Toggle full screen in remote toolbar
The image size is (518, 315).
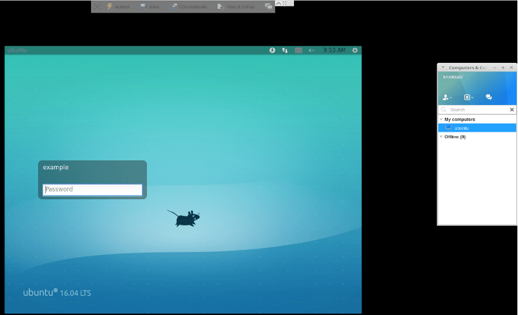point(286,3)
